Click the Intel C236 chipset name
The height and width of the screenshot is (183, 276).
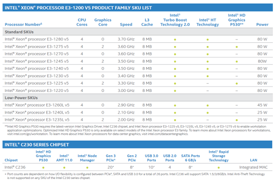pos(15,167)
